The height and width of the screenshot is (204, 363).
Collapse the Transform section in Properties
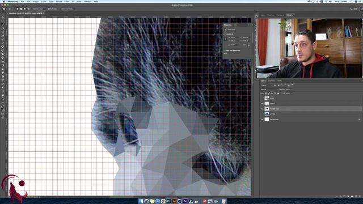(x=225, y=34)
